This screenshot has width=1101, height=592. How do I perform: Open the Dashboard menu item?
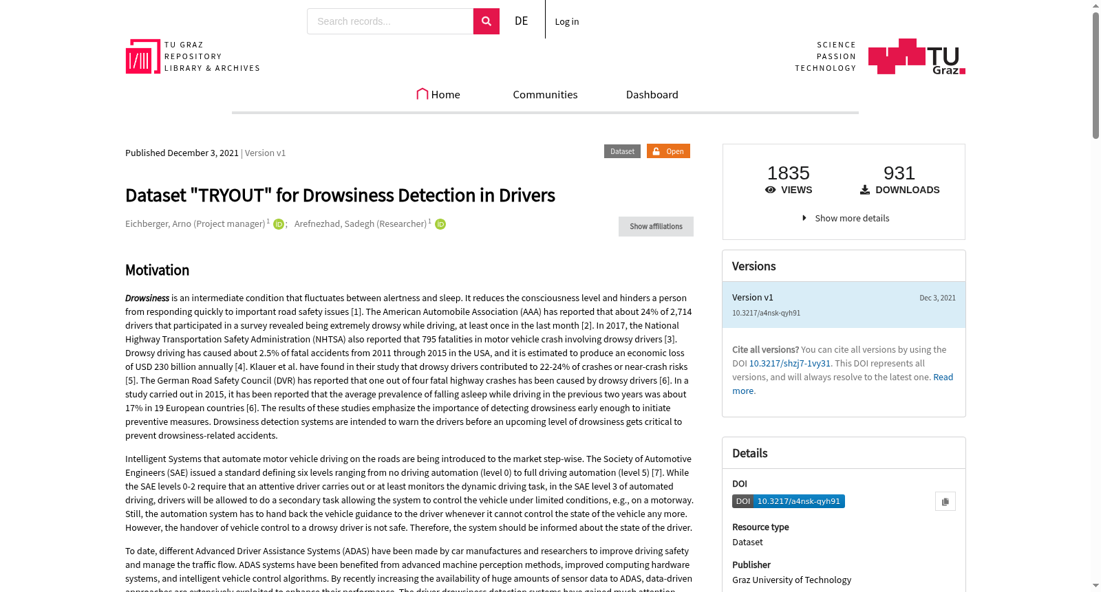652,94
